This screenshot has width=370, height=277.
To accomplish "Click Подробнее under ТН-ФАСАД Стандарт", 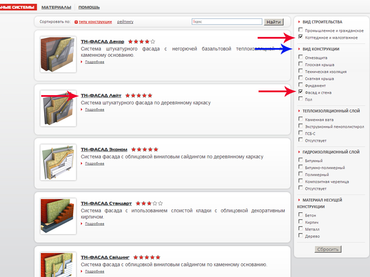I will 94,224.
